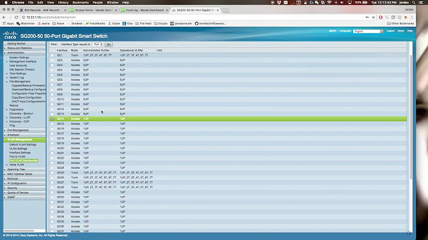This screenshot has width=428, height=240.
Task: Click the saved password key icon
Action: pos(367,17)
